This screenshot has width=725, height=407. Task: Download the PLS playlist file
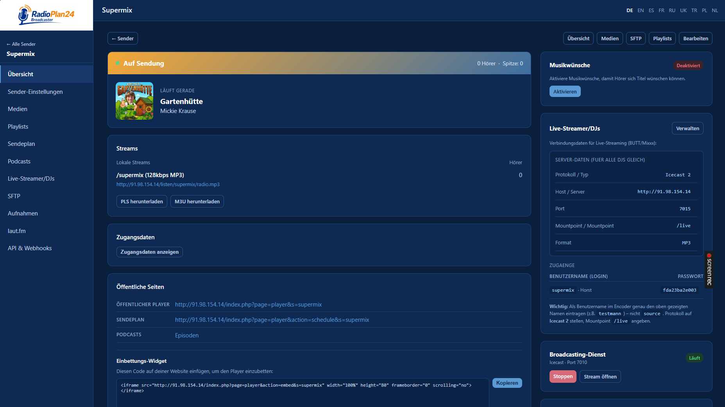click(142, 201)
